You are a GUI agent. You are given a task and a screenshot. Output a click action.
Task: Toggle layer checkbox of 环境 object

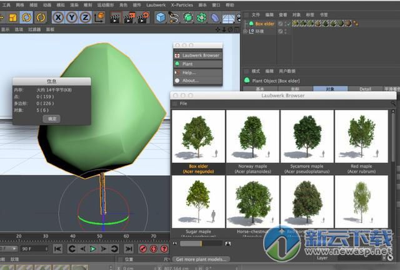281,31
